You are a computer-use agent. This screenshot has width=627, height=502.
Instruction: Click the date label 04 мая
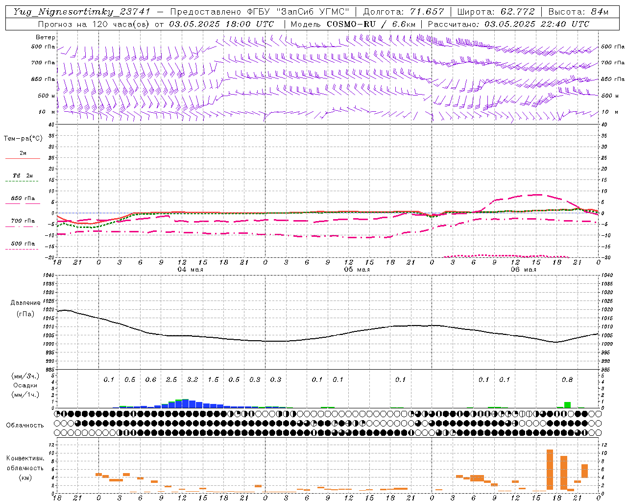pos(190,270)
